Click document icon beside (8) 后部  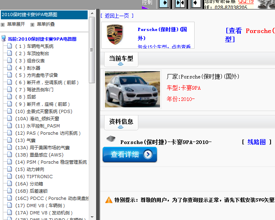(10, 97)
